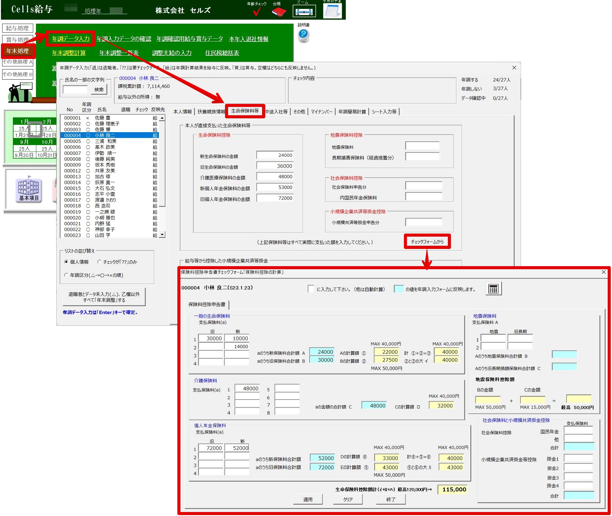Select the 個人情報 sort radio button

(66, 262)
